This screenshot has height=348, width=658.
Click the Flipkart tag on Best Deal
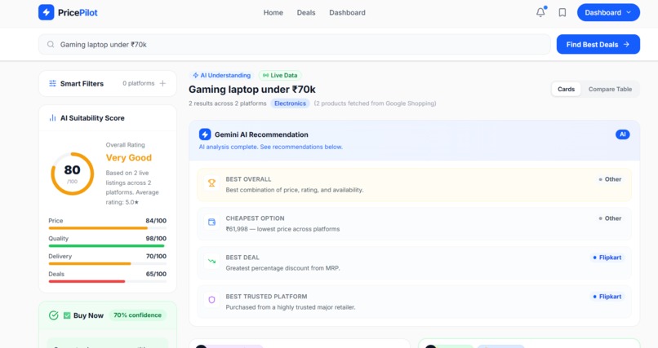[607, 258]
